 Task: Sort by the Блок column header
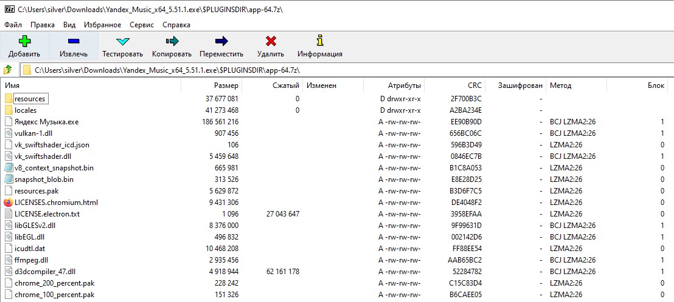pyautogui.click(x=637, y=86)
